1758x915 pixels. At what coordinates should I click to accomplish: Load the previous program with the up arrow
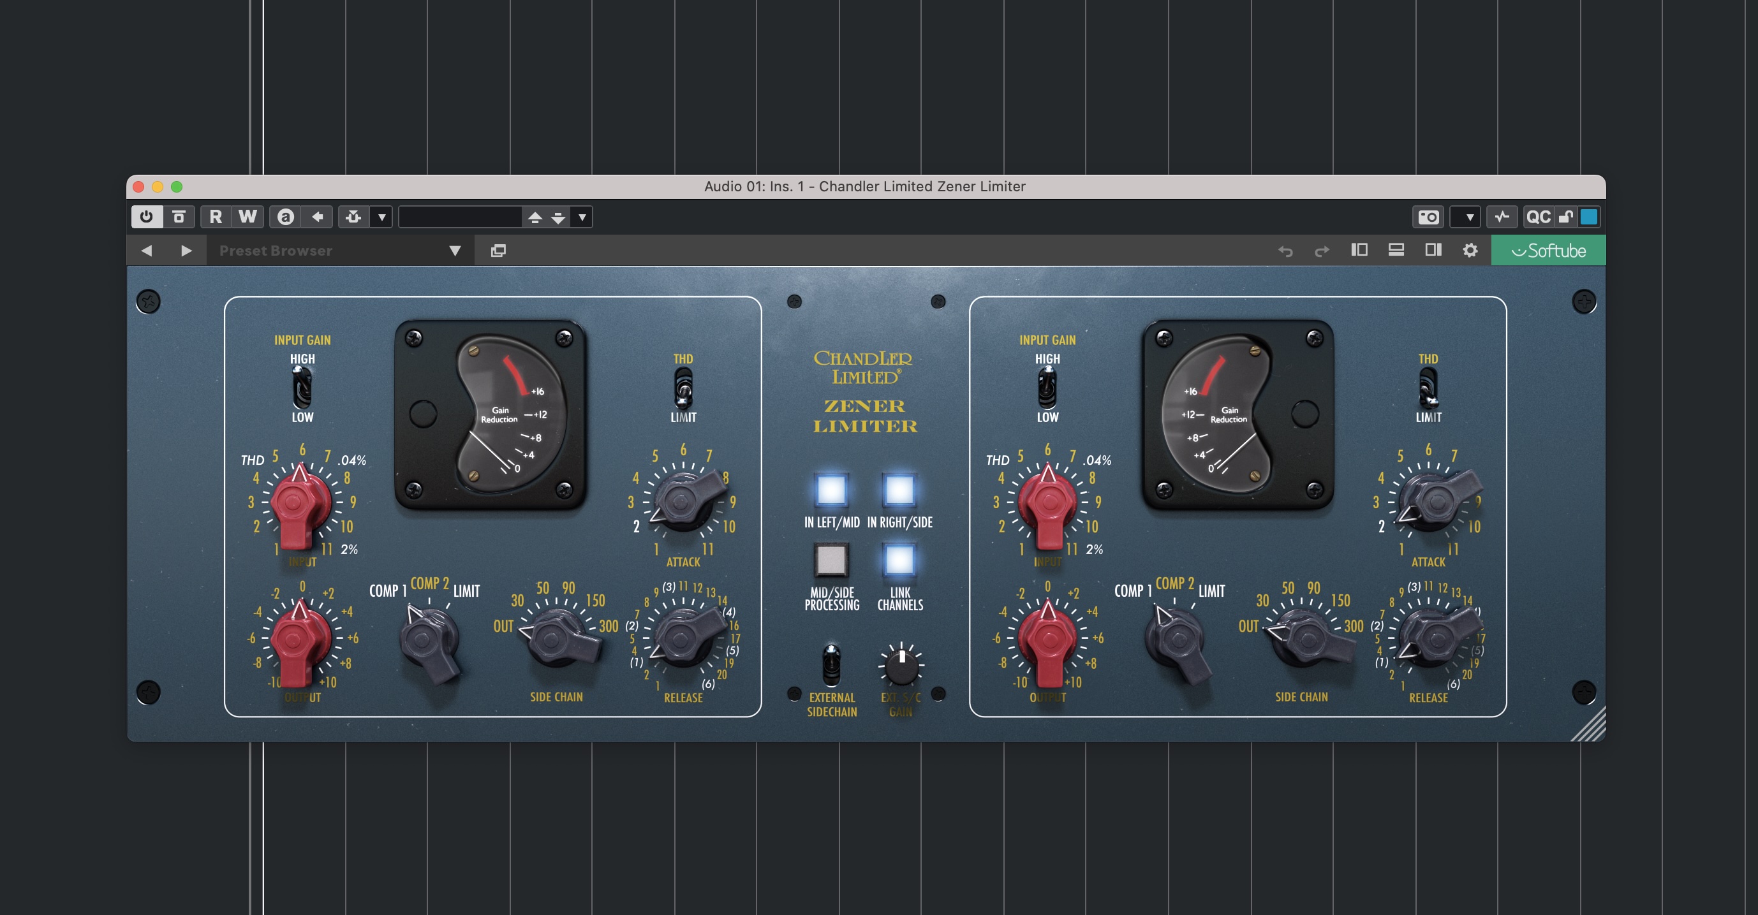pyautogui.click(x=535, y=217)
